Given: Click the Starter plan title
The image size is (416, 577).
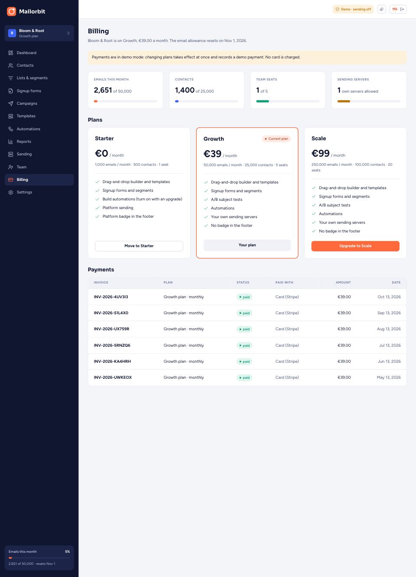Looking at the screenshot, I should click(x=104, y=139).
